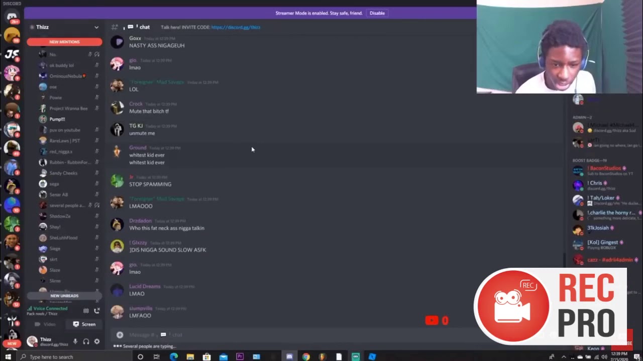Open Windows Start menu

pyautogui.click(x=8, y=356)
